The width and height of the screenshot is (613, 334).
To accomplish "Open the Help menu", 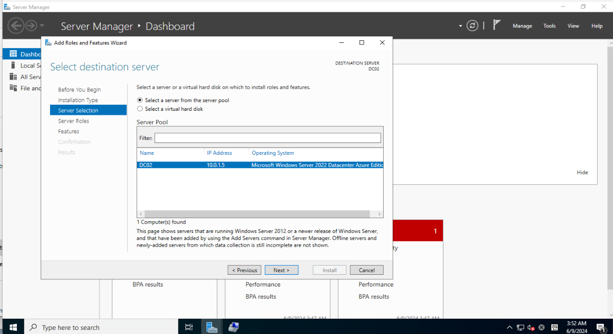I will point(597,26).
